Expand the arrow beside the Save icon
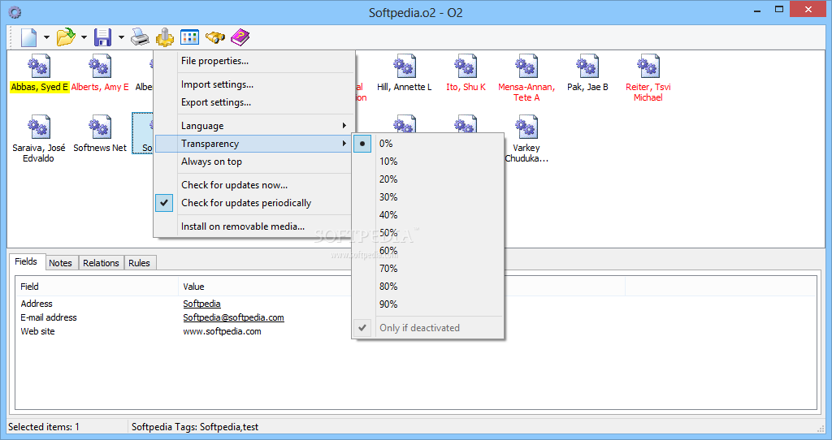 point(121,37)
